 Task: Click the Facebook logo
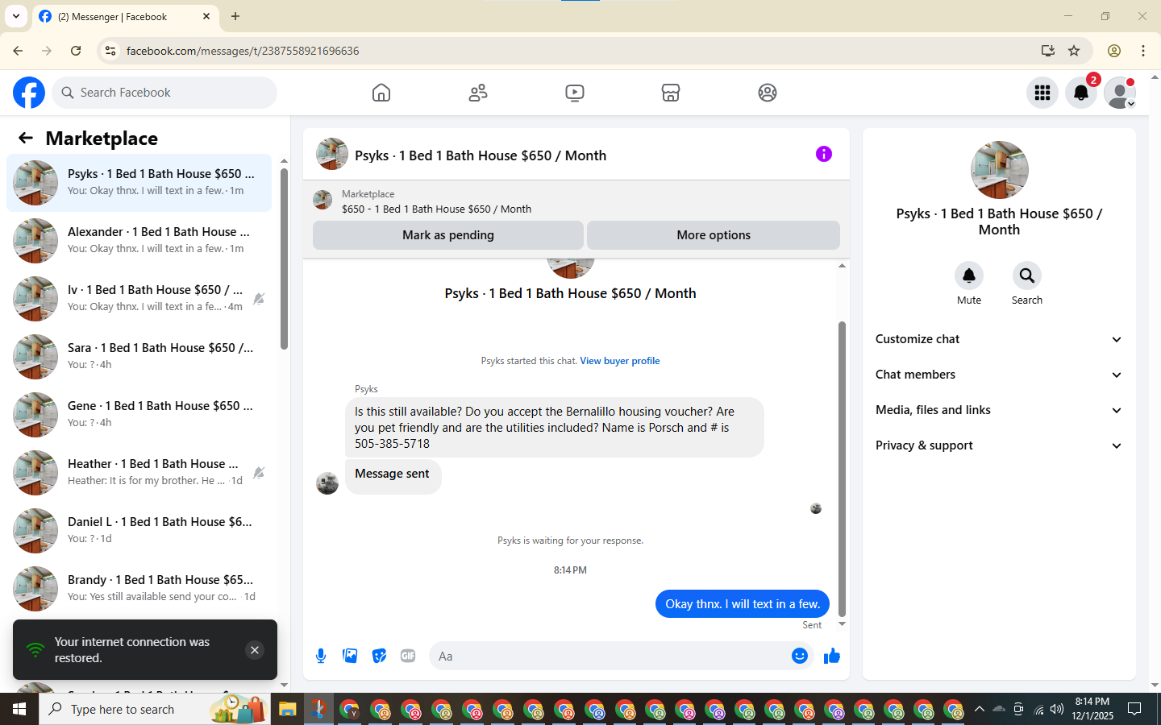tap(29, 93)
